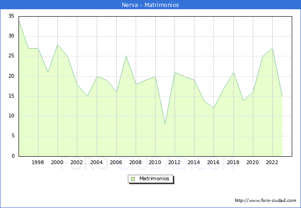Screen dimensions: 301x208
Task: Select the 2006 x-axis label
Action: coord(116,162)
